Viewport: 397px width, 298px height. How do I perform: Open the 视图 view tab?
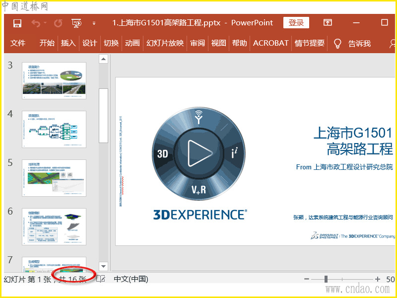[219, 43]
